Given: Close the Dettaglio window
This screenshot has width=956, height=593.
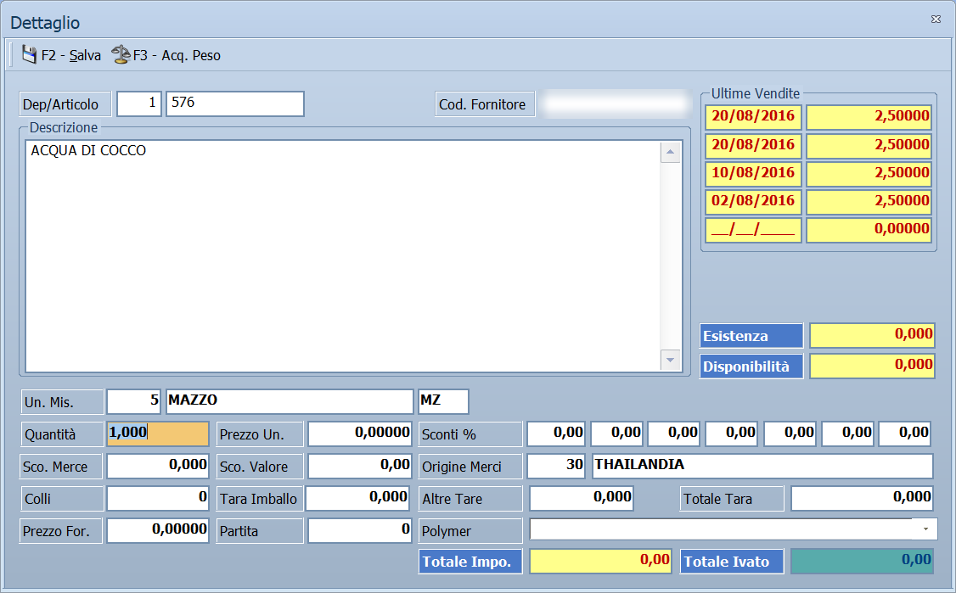Looking at the screenshot, I should point(936,20).
